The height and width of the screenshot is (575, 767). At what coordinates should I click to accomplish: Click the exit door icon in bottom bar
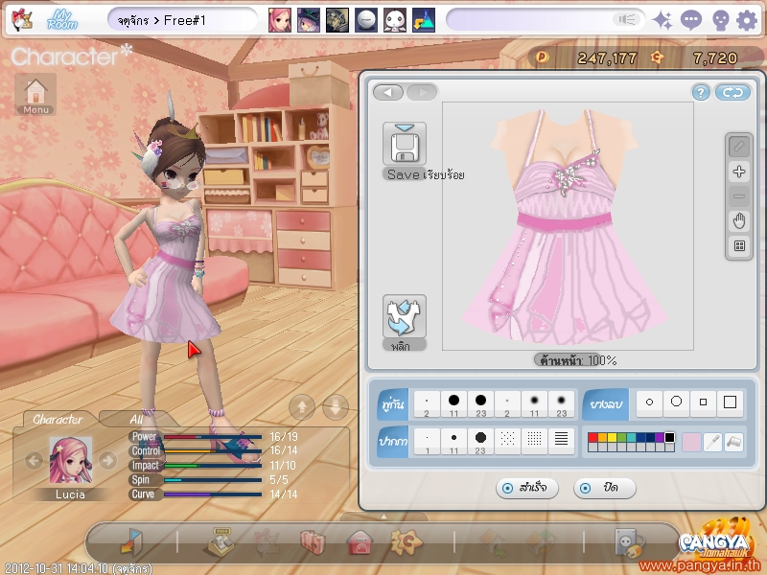(x=131, y=542)
